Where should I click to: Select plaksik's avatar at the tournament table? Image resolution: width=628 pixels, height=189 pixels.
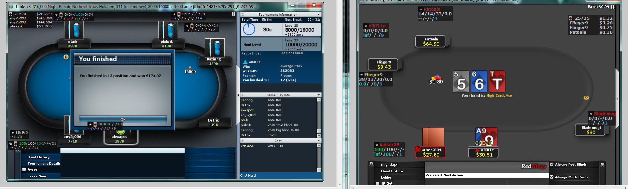[x=168, y=30]
